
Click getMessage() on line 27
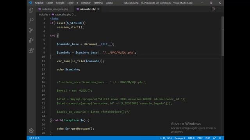click(82, 129)
